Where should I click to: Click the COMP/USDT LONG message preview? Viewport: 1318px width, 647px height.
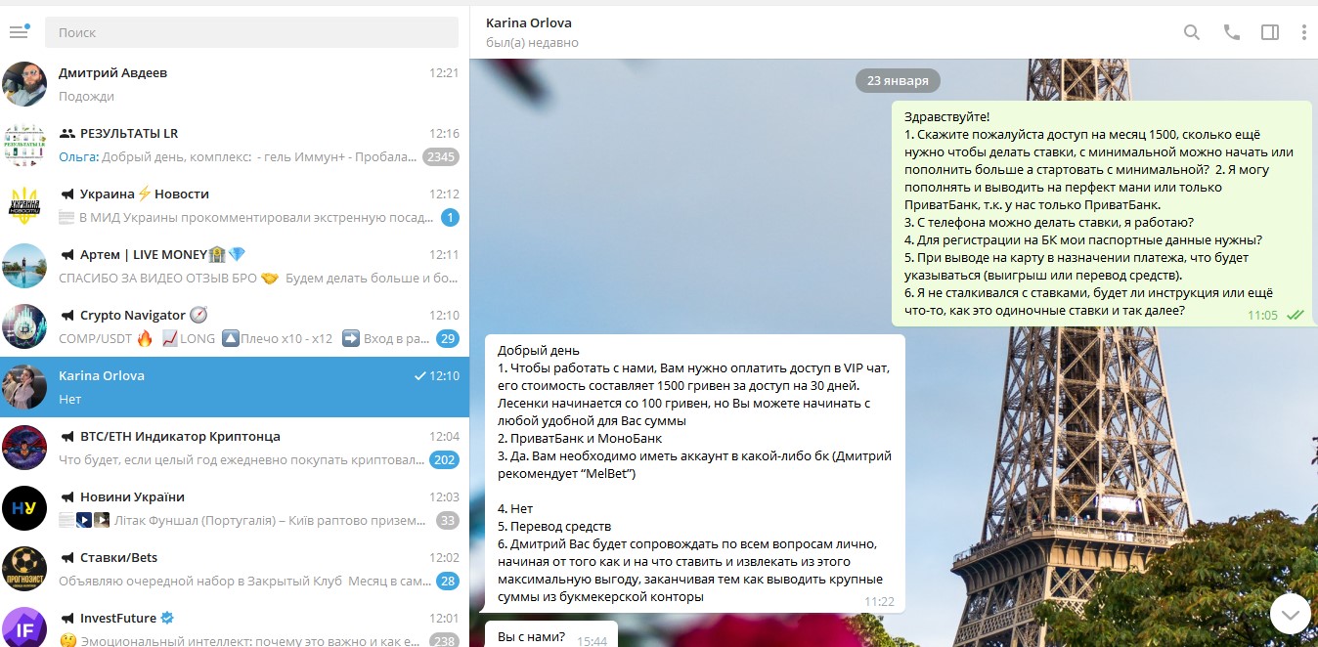click(244, 339)
